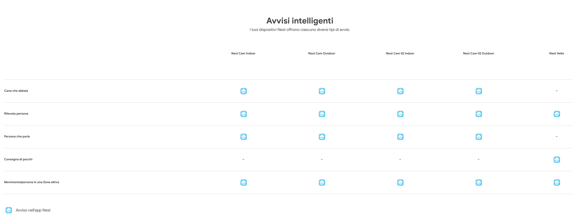Click the legend icon beside Avviso nell'app Nest

[9, 210]
